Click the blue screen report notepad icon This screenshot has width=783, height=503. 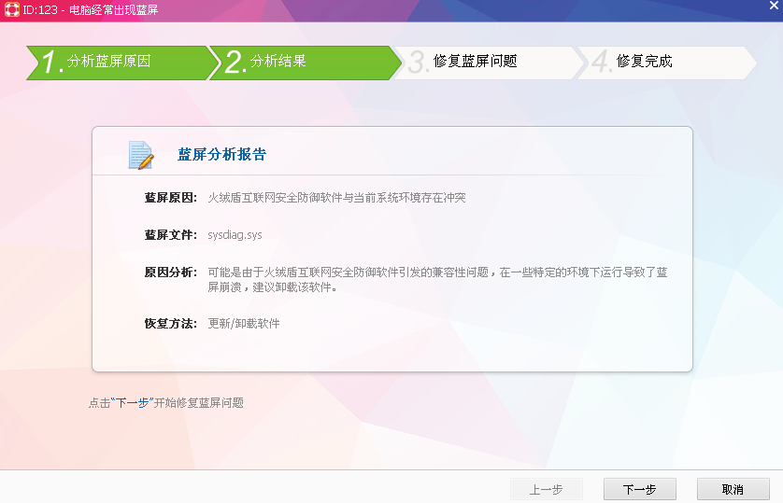pyautogui.click(x=140, y=155)
